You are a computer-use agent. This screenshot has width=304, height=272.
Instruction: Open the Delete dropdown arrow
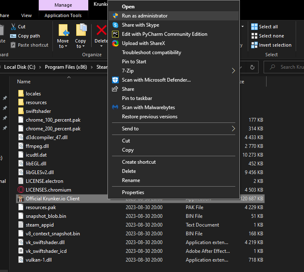click(101, 46)
